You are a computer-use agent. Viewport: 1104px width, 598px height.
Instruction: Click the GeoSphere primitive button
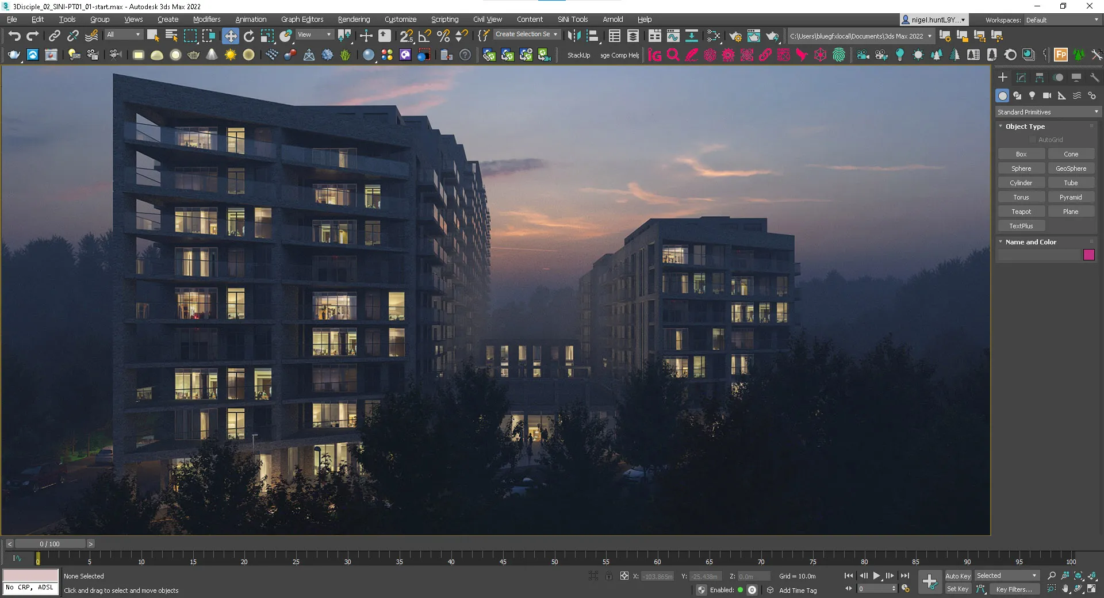click(1071, 168)
